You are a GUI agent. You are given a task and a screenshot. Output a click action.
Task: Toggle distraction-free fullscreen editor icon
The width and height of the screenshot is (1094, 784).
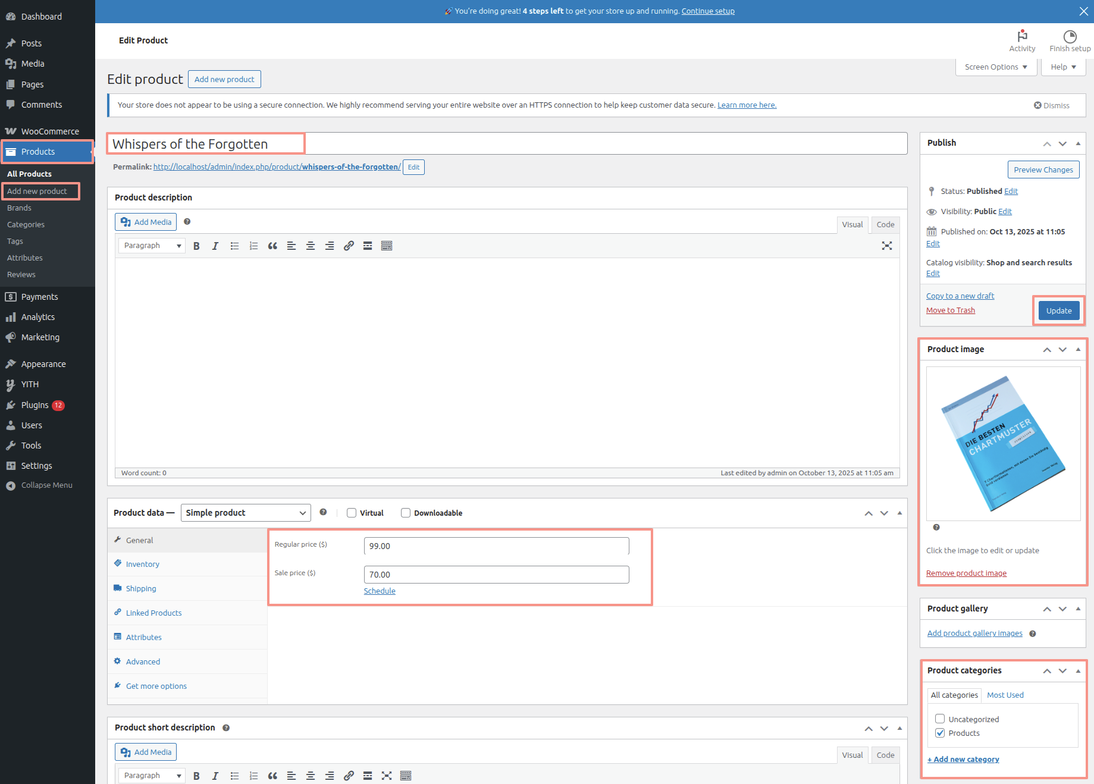pyautogui.click(x=886, y=246)
